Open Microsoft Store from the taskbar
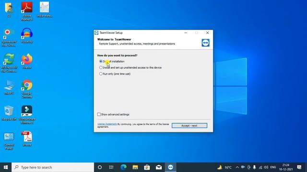Viewport: 307px width, 172px height. 147,167
